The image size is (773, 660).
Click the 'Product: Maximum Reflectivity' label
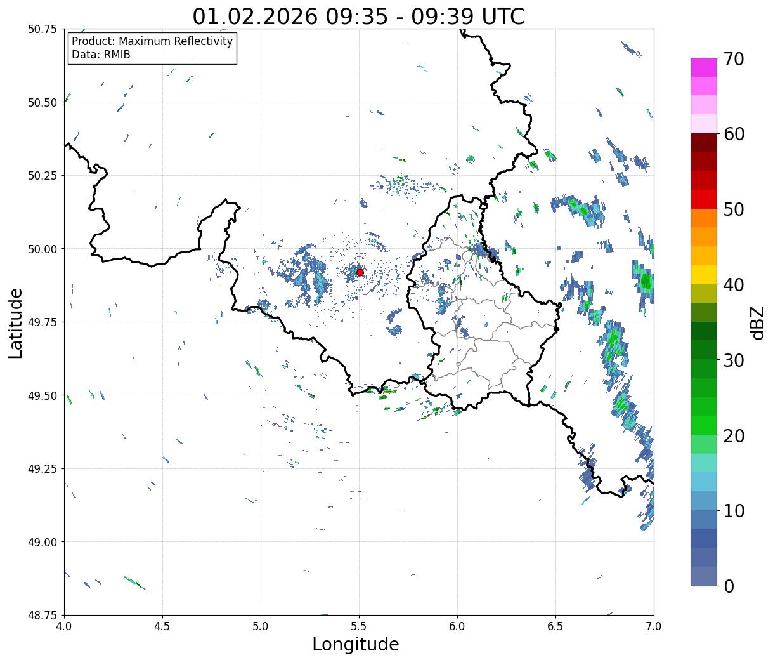coord(152,41)
